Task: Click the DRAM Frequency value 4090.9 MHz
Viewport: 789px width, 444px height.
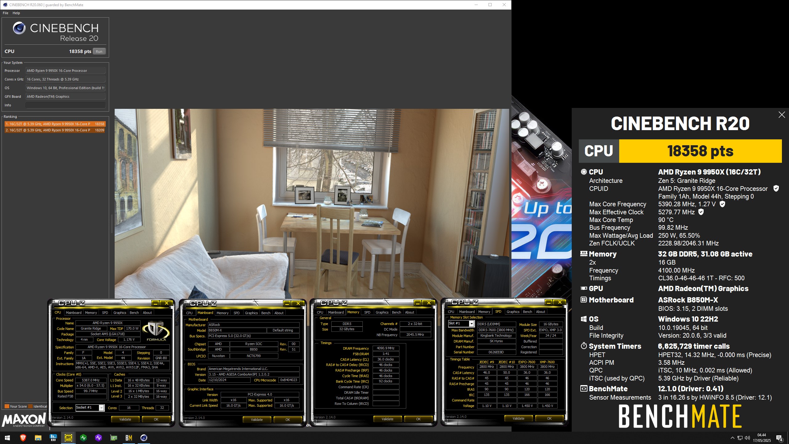Action: 386,348
